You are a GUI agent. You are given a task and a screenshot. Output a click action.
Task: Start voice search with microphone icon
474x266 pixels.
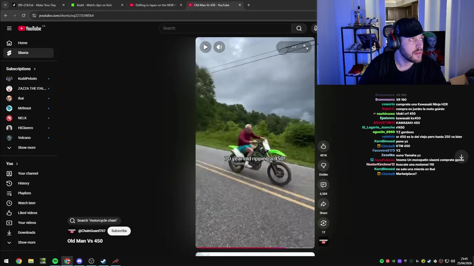[x=315, y=28]
